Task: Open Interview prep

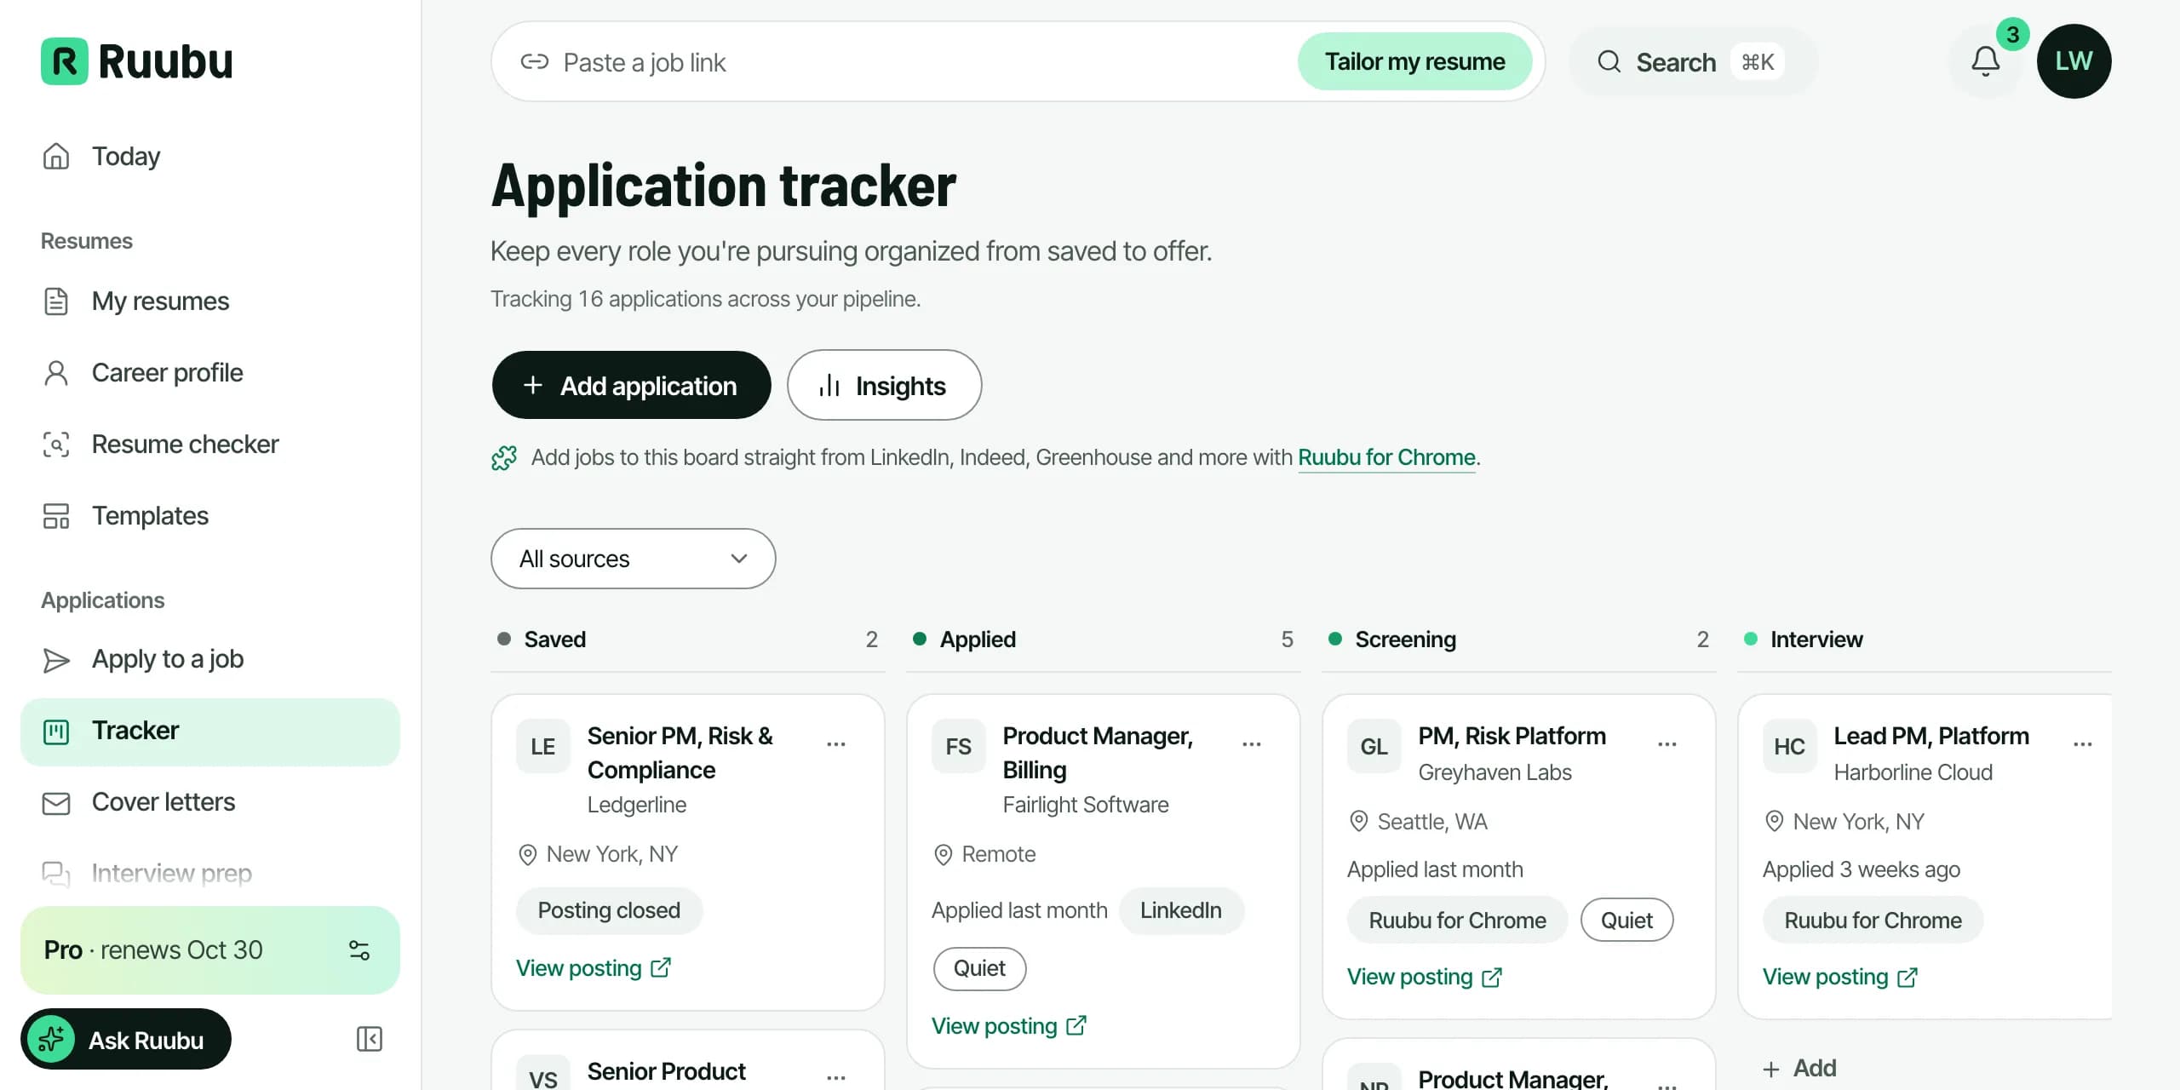Action: coord(209,874)
